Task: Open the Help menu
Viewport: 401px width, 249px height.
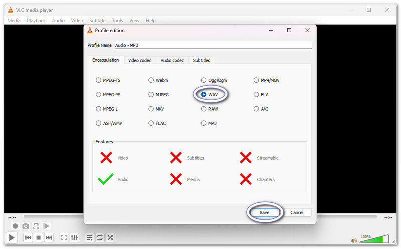Action: pos(151,20)
